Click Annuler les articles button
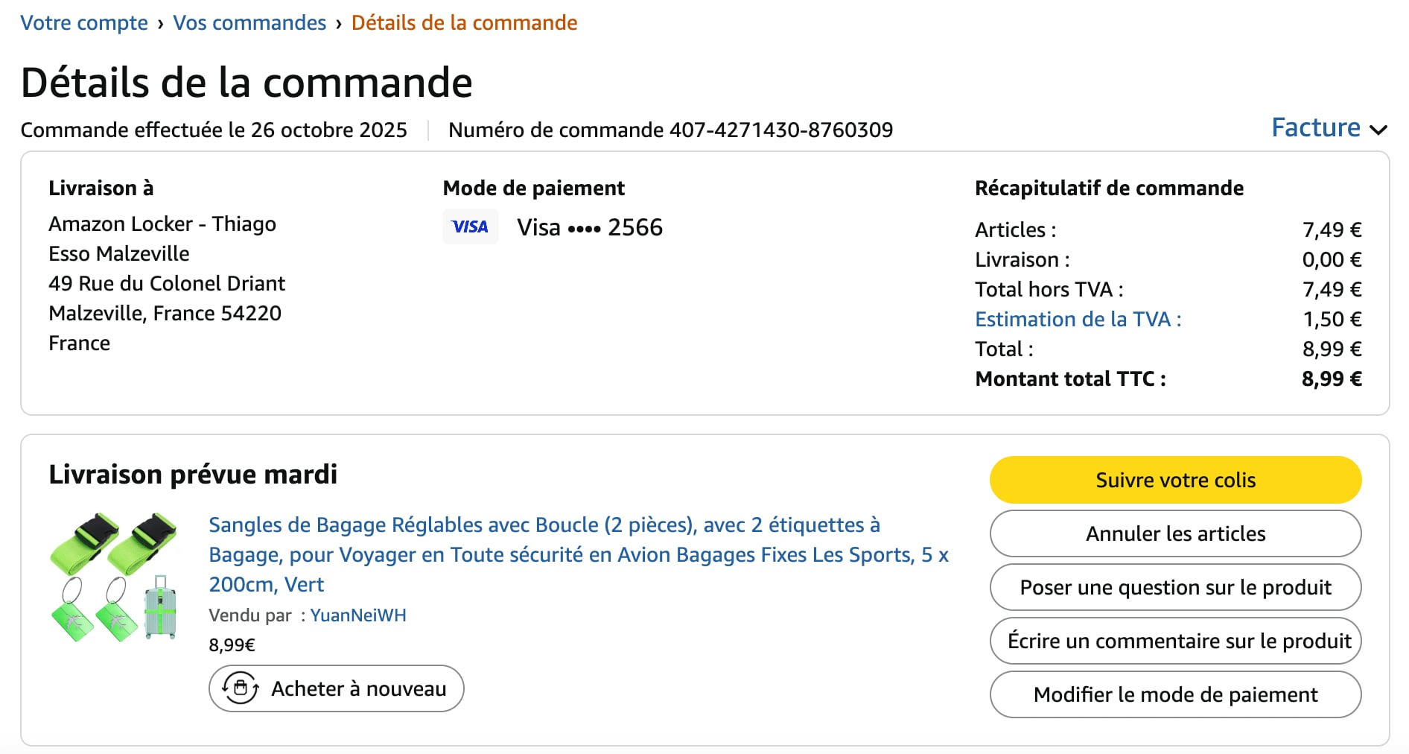 point(1175,533)
